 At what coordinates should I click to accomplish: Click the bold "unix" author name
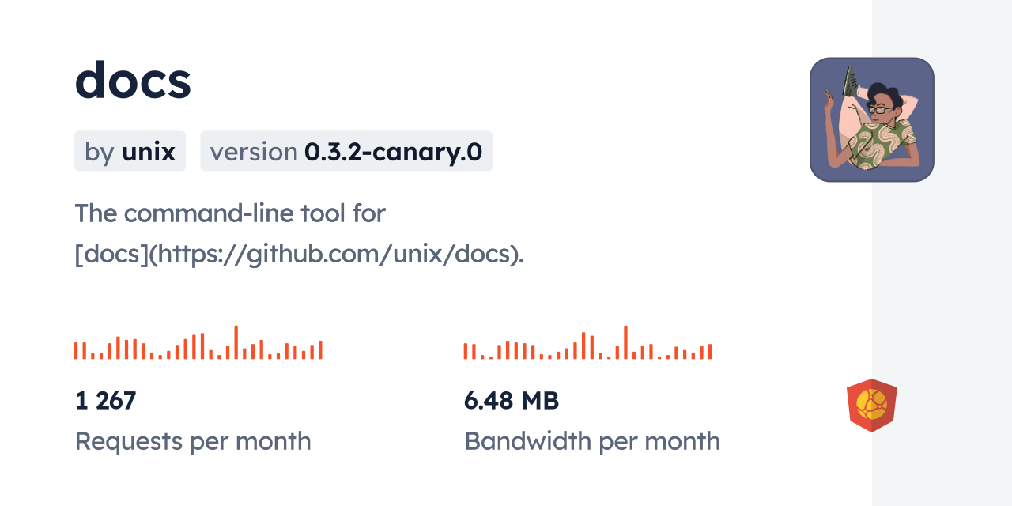(x=149, y=151)
